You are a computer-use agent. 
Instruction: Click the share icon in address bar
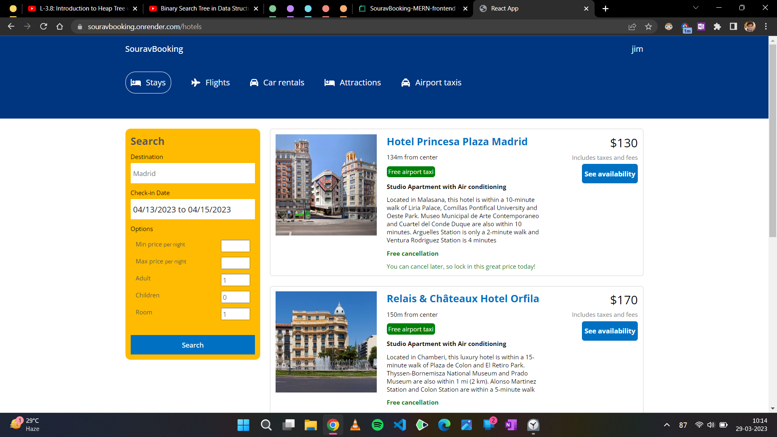click(x=632, y=27)
